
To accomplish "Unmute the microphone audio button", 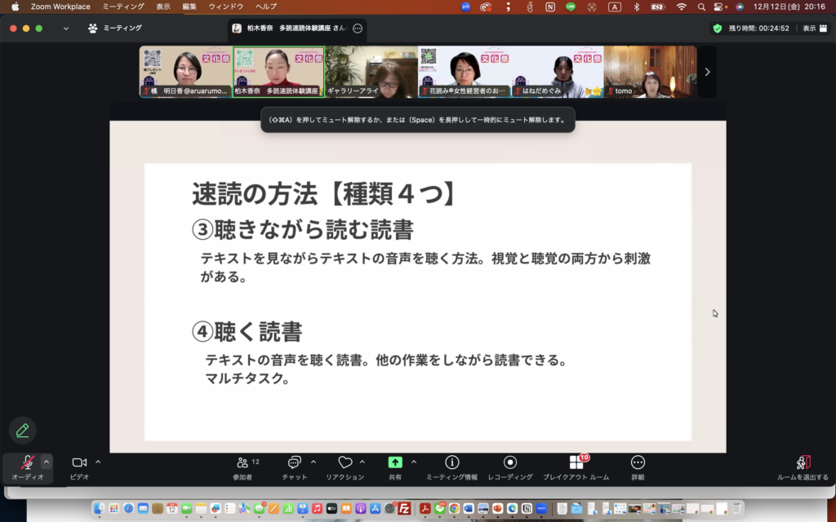I will tap(27, 462).
